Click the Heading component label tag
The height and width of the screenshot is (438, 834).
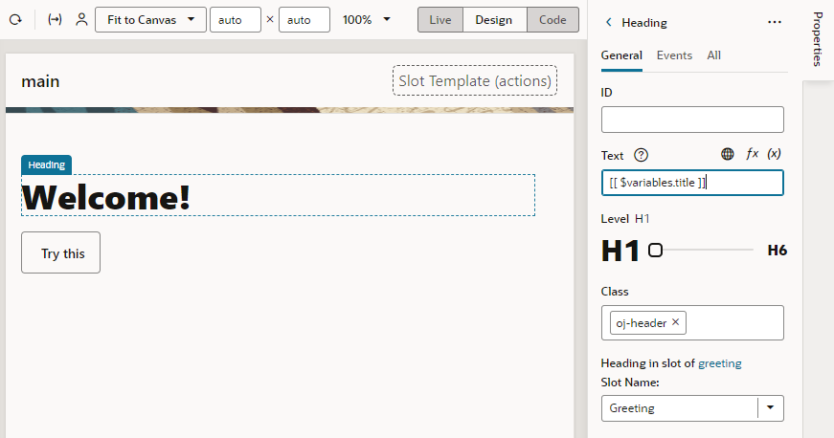tap(46, 164)
